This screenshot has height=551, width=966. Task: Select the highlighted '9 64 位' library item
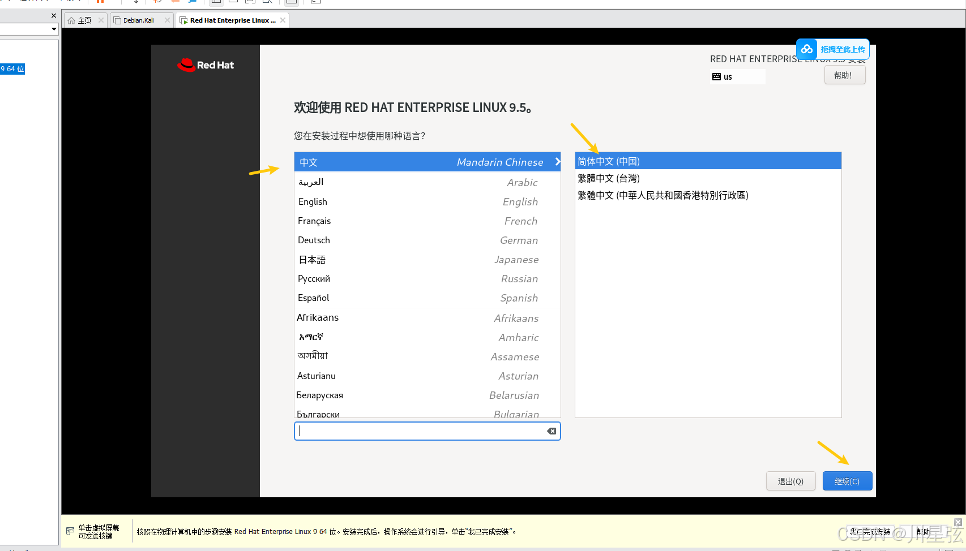coord(12,69)
